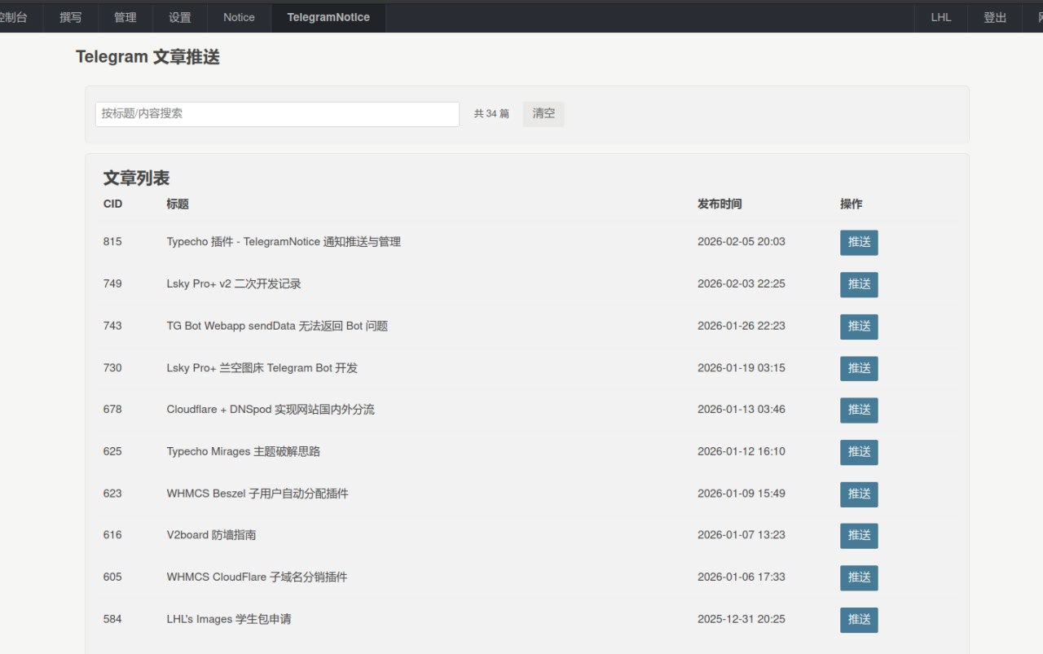
Task: Push the Typecho Mirages 主题破解思路 article
Action: click(859, 452)
